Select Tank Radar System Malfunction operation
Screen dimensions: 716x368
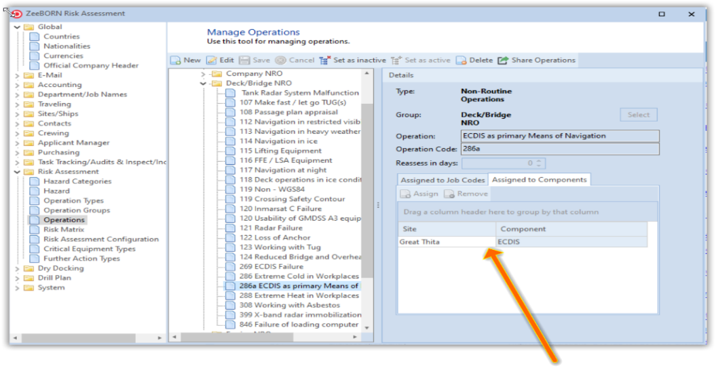click(300, 93)
